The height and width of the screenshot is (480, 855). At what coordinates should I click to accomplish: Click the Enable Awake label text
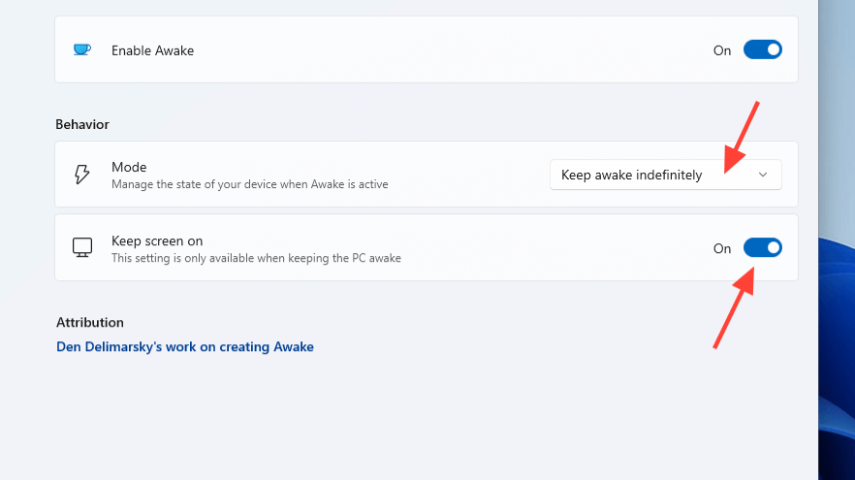point(153,50)
